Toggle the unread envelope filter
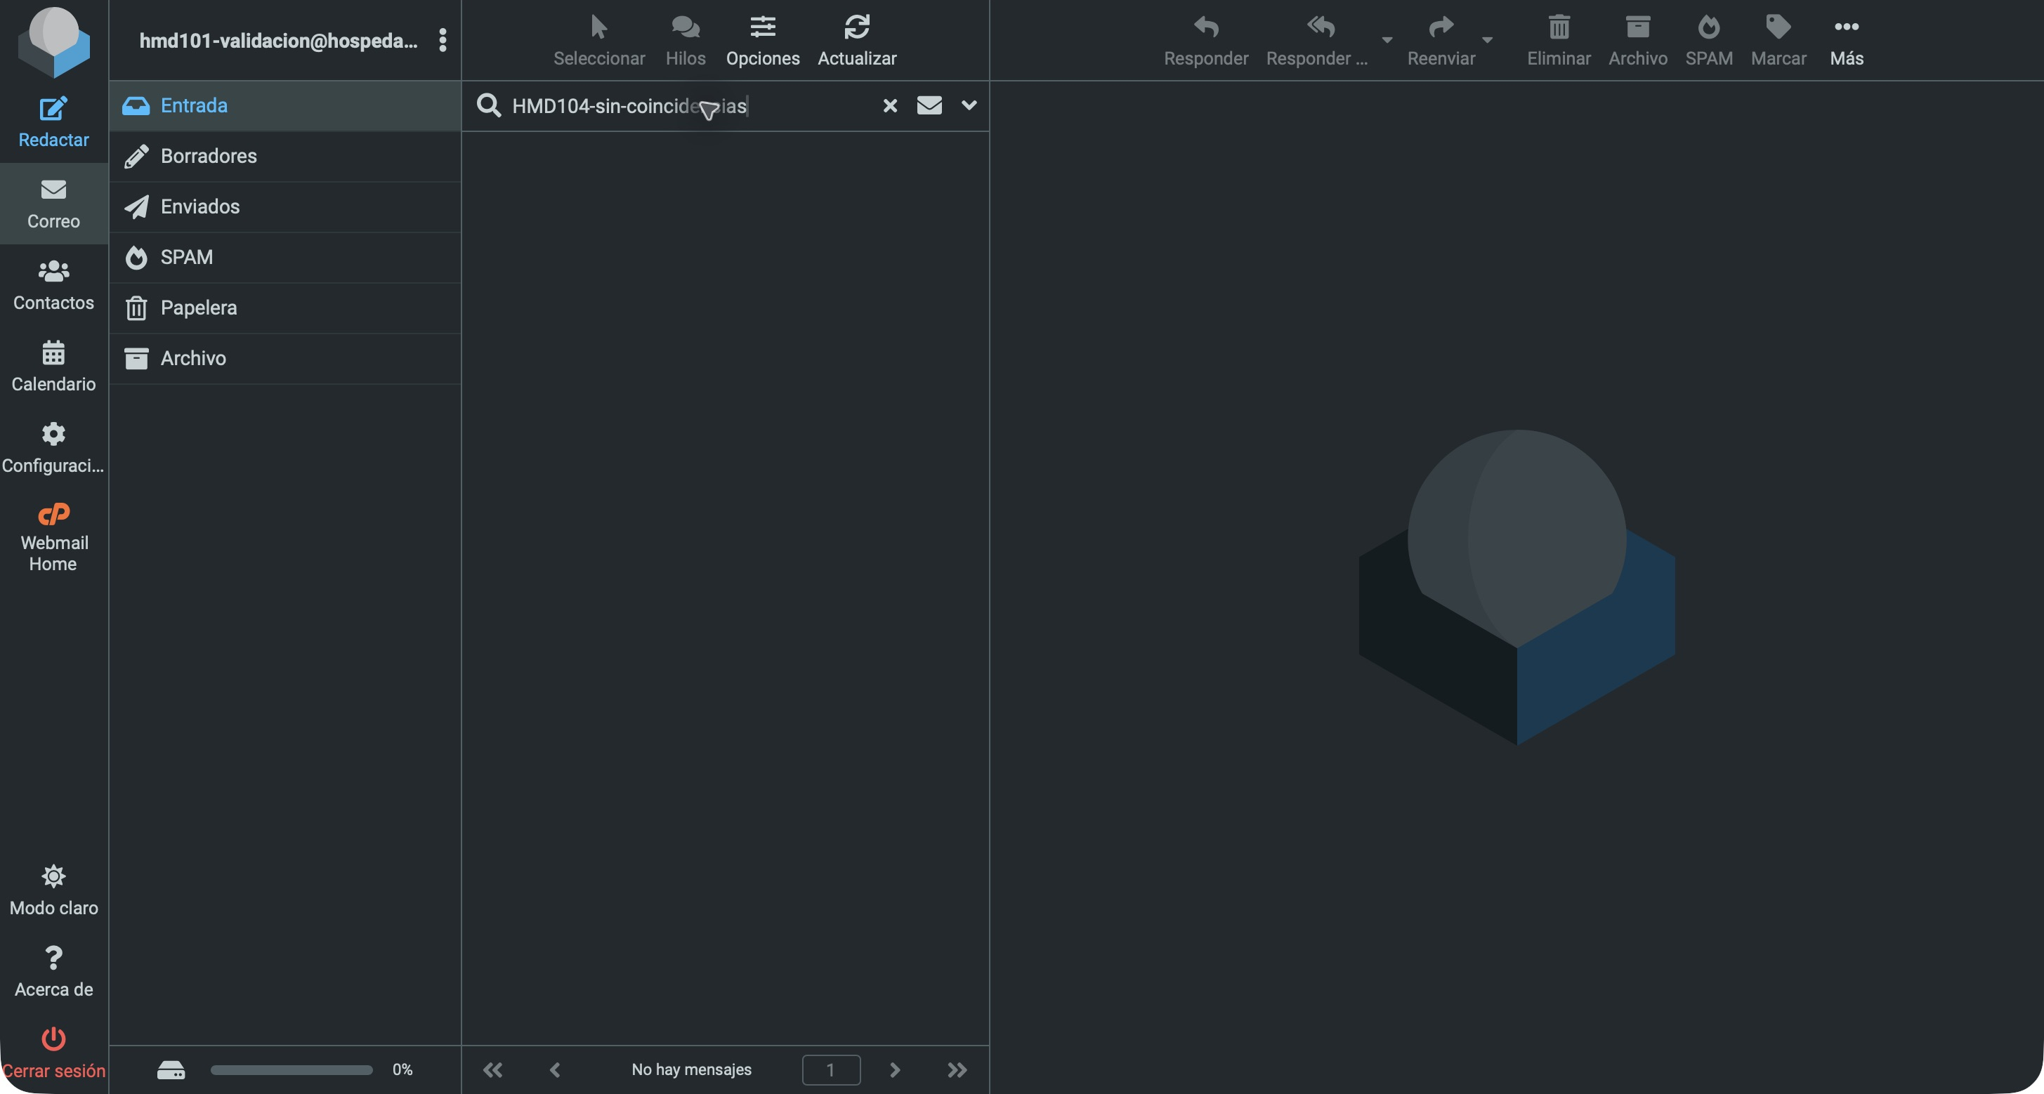Screen dimensions: 2044x1094 (929, 105)
